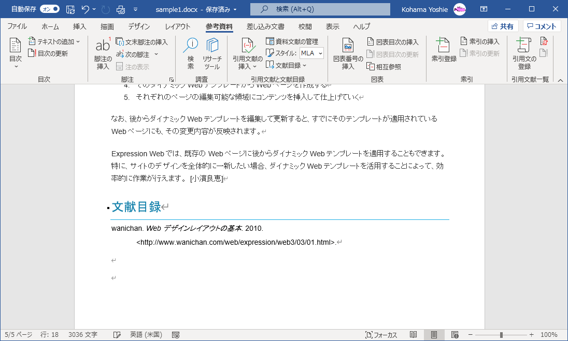Open the 文献目録 ribbon dropdown
568x341 pixels.
coord(286,65)
